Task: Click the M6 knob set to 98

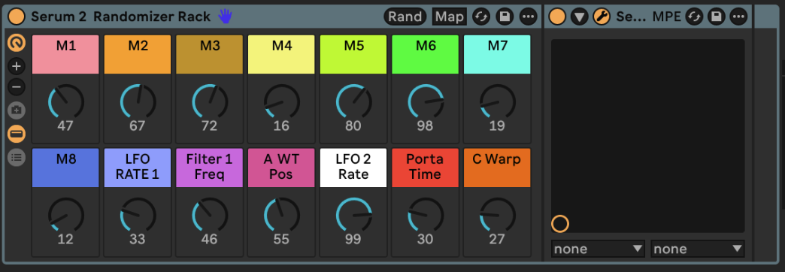Action: click(426, 101)
